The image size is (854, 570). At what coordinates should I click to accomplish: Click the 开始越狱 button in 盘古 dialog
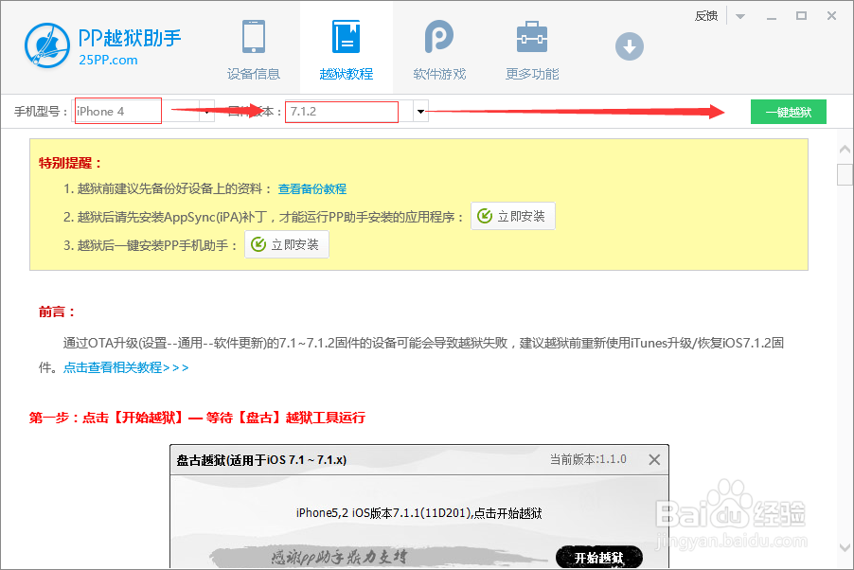point(598,558)
